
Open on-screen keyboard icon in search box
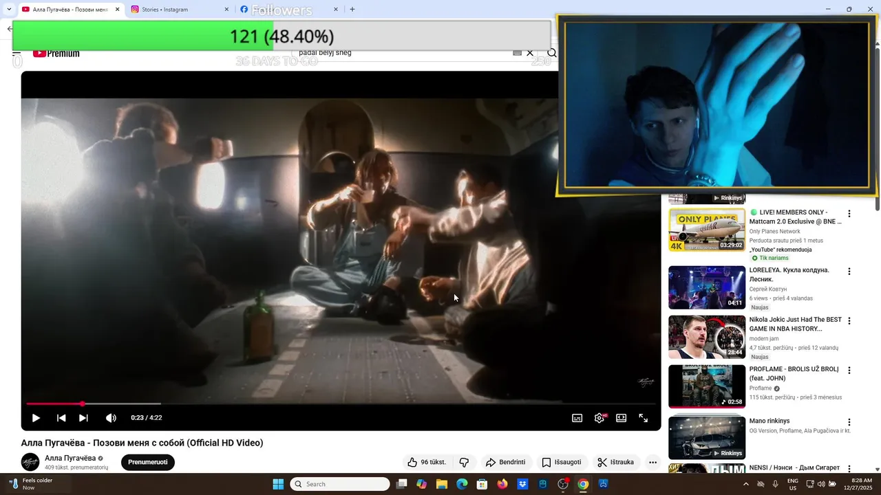click(x=517, y=53)
